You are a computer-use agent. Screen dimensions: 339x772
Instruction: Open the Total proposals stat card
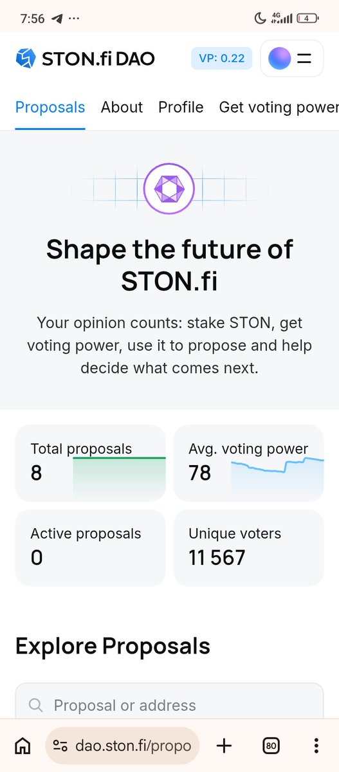[90, 463]
